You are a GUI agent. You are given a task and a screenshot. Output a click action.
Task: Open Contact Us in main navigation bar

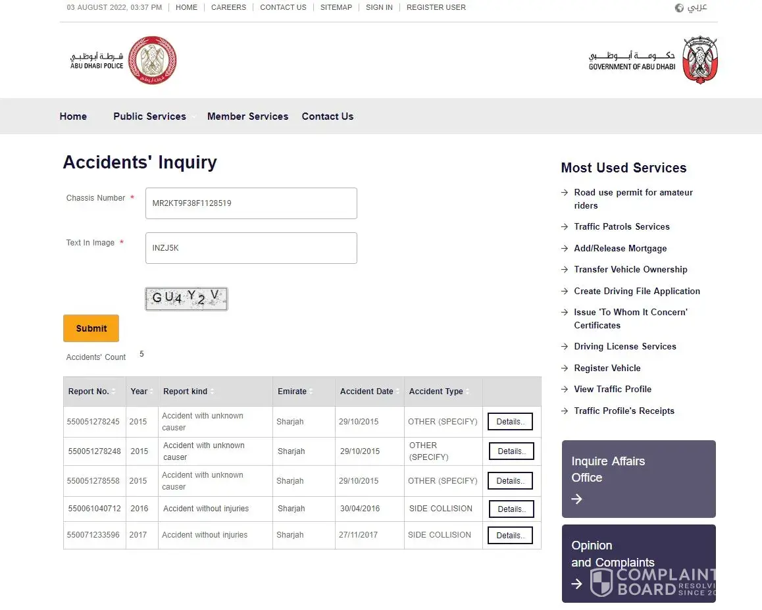click(328, 116)
